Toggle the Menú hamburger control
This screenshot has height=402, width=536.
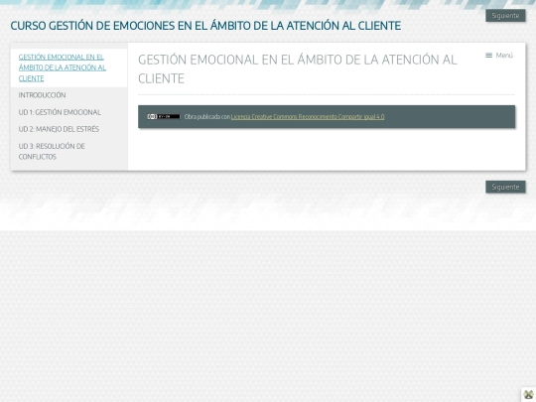click(499, 56)
